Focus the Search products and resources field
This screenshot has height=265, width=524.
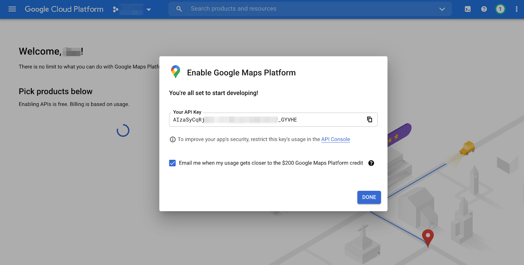click(308, 9)
